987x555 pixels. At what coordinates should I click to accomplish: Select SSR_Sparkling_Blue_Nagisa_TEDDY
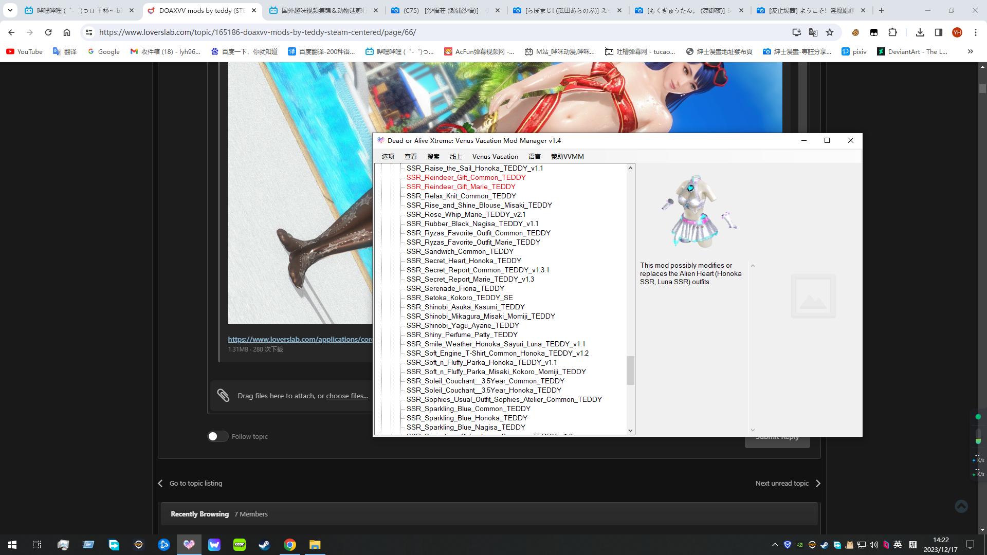point(466,427)
